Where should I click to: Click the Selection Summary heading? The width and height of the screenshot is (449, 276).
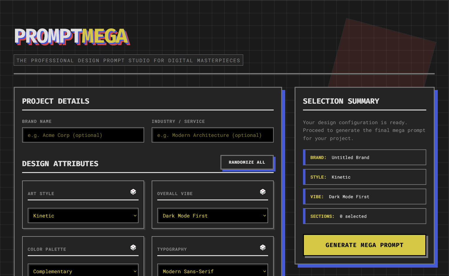pos(341,101)
